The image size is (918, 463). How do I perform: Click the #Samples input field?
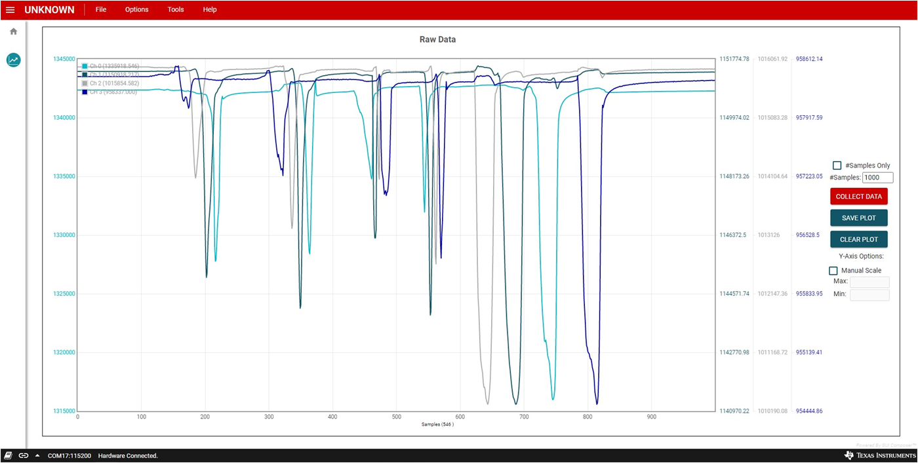[x=877, y=177]
